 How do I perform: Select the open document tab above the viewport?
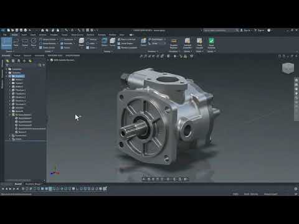coord(62,60)
